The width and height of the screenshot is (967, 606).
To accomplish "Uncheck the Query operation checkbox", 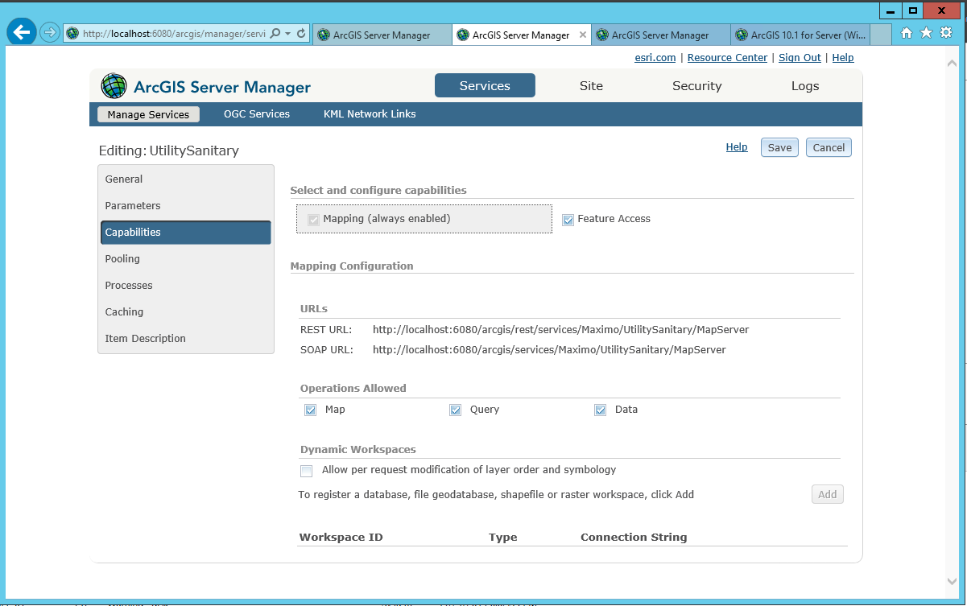I will [x=455, y=410].
